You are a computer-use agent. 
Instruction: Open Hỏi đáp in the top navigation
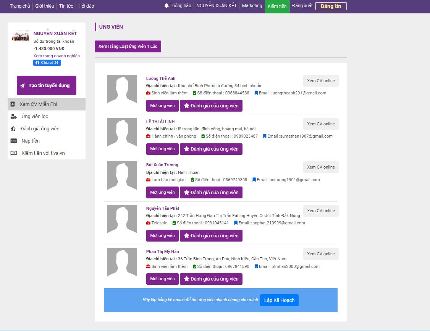[x=86, y=6]
